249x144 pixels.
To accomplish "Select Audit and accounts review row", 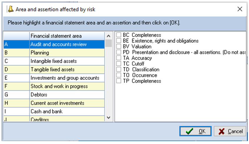I will click(x=54, y=44).
